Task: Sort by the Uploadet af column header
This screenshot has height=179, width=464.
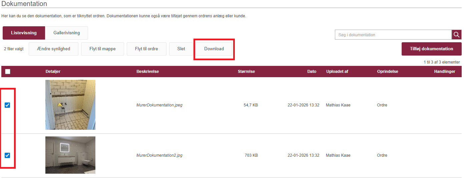Action: [337, 72]
